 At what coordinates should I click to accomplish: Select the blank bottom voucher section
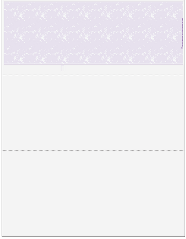tap(93, 193)
